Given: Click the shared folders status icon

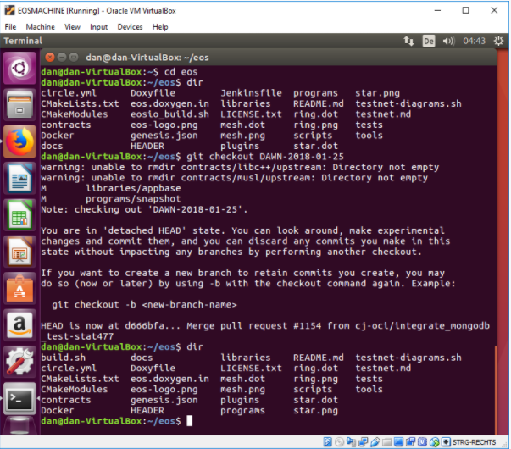Looking at the screenshot, I should coord(386,442).
